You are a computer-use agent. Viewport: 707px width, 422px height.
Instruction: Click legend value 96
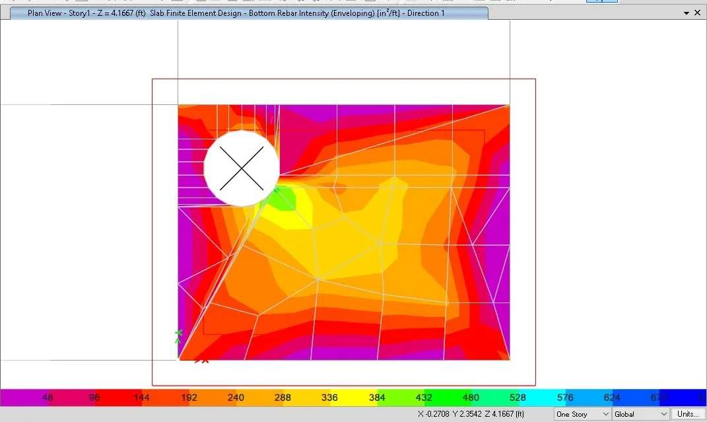click(x=94, y=398)
